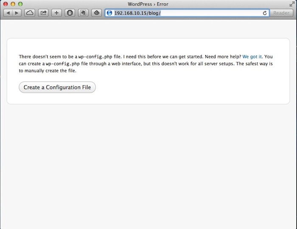The width and height of the screenshot is (297, 229).
Task: Click the globe icon in address bar
Action: [x=109, y=13]
